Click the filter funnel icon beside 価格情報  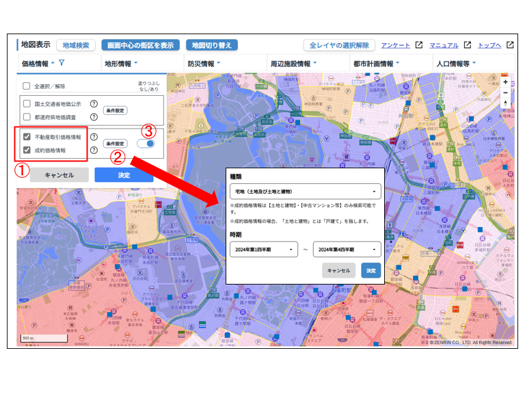(x=62, y=64)
